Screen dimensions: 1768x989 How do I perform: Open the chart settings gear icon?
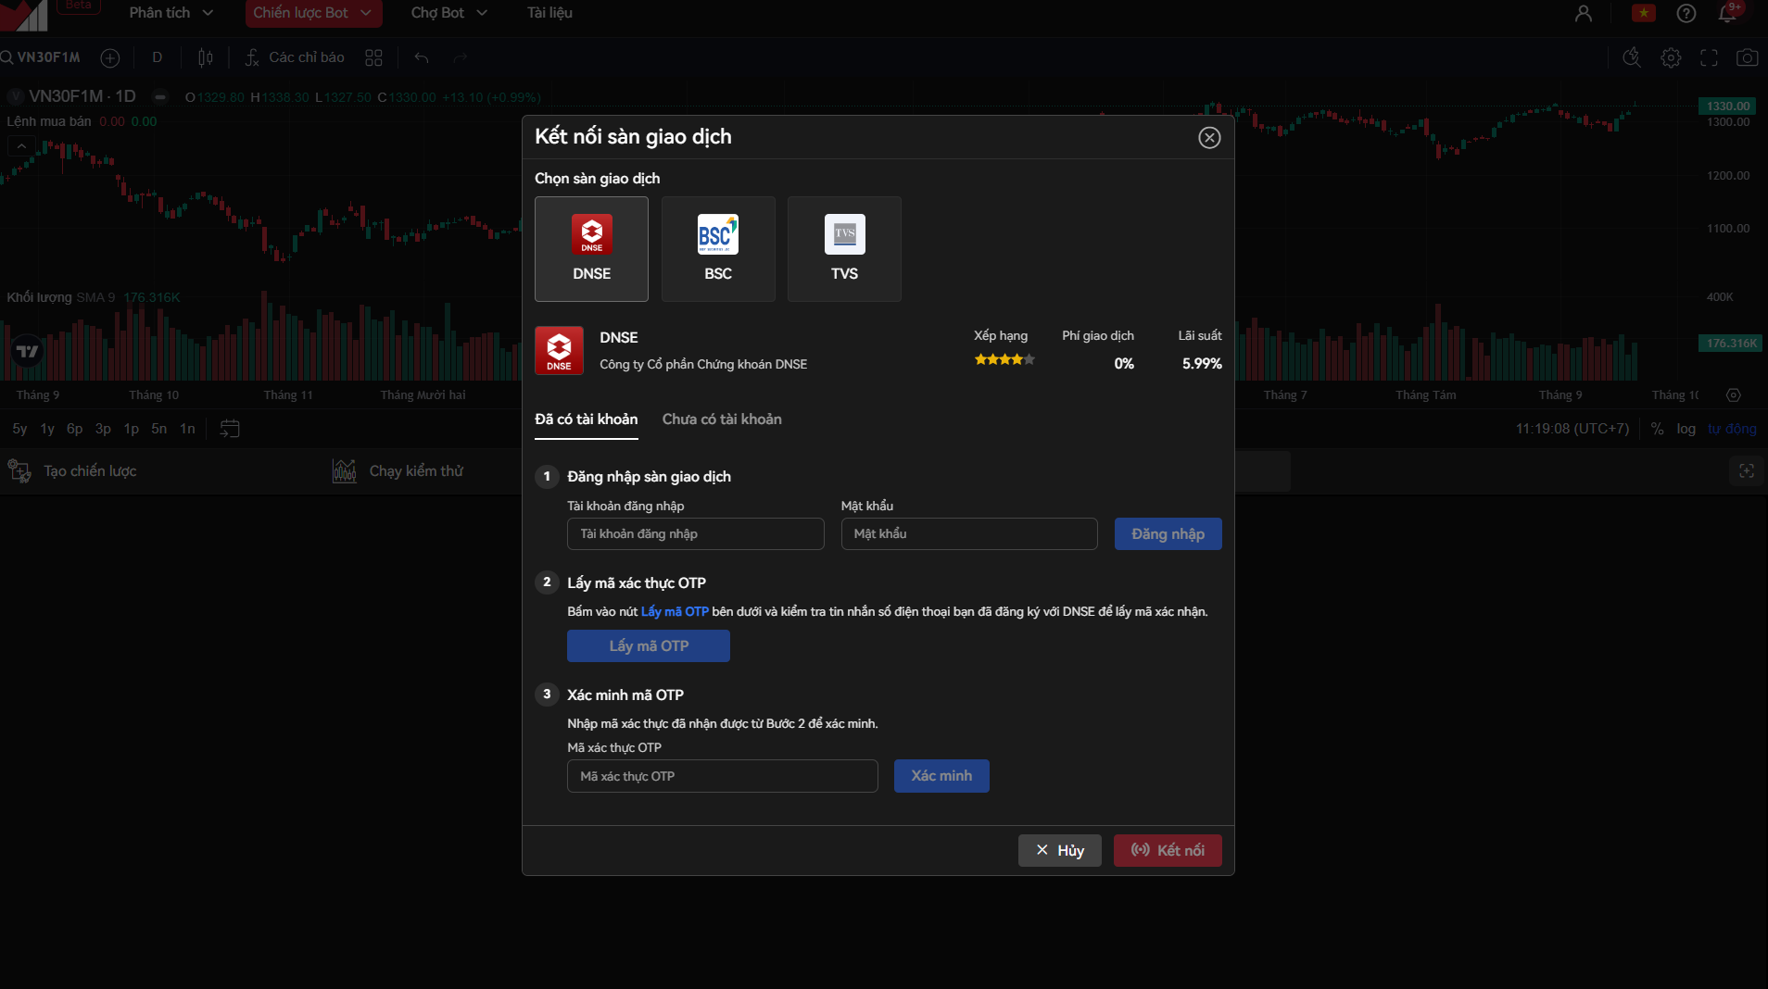click(x=1671, y=57)
